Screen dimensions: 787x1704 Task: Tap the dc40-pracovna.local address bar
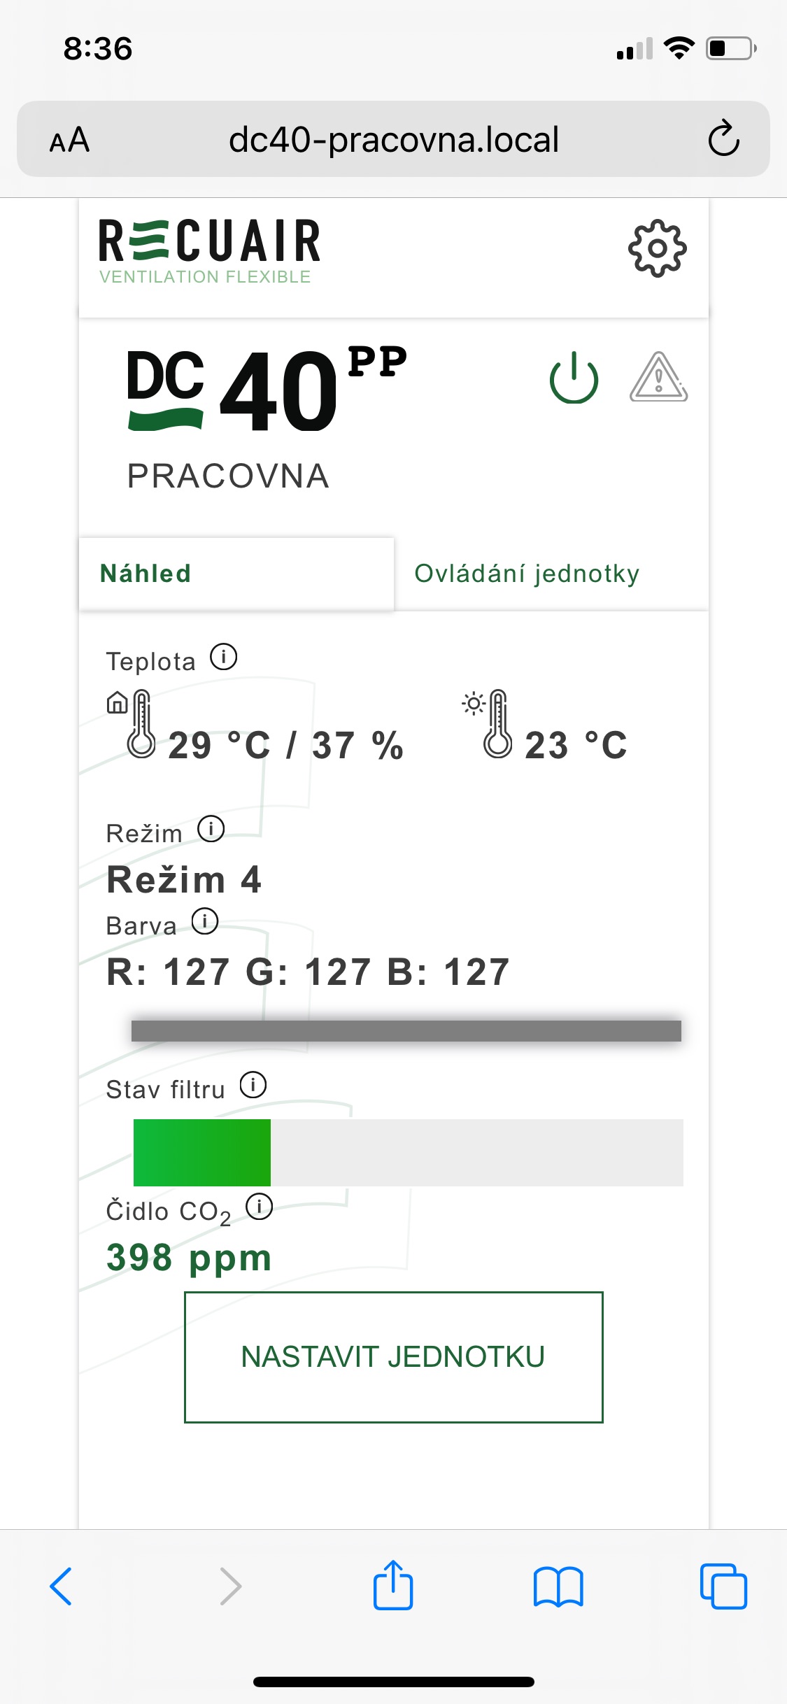pos(393,139)
